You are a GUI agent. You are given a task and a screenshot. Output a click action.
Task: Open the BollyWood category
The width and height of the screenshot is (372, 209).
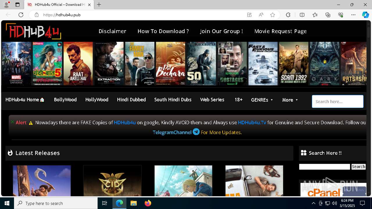click(65, 100)
